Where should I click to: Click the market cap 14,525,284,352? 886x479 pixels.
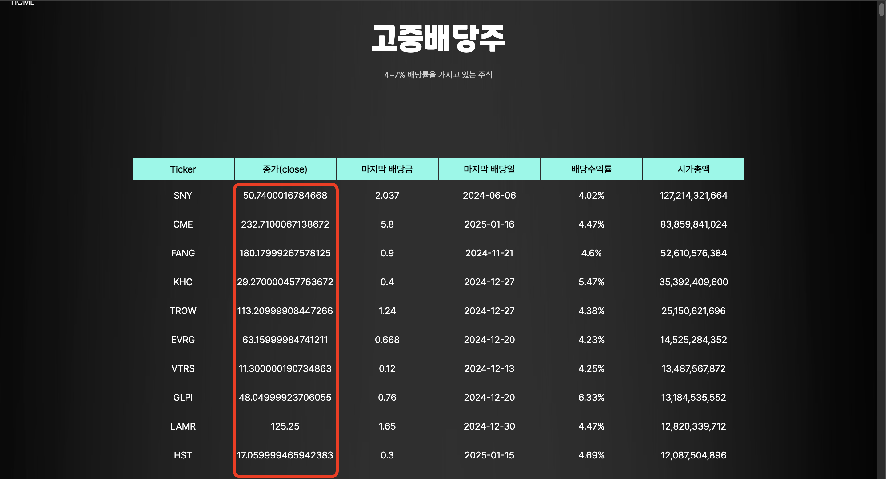click(x=694, y=340)
